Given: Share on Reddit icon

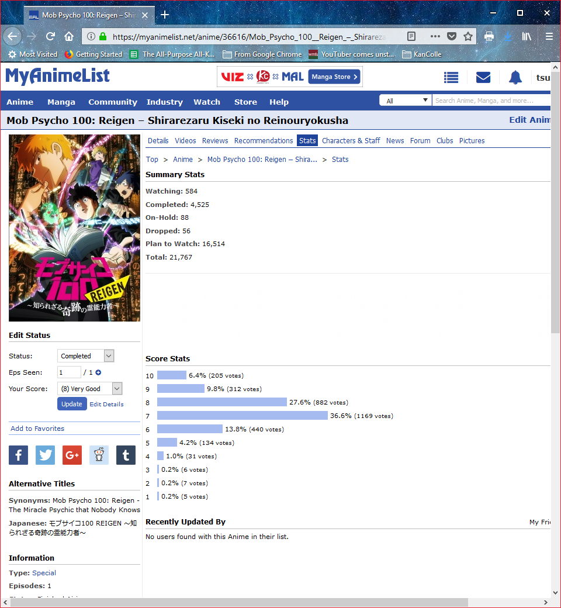Looking at the screenshot, I should click(99, 455).
